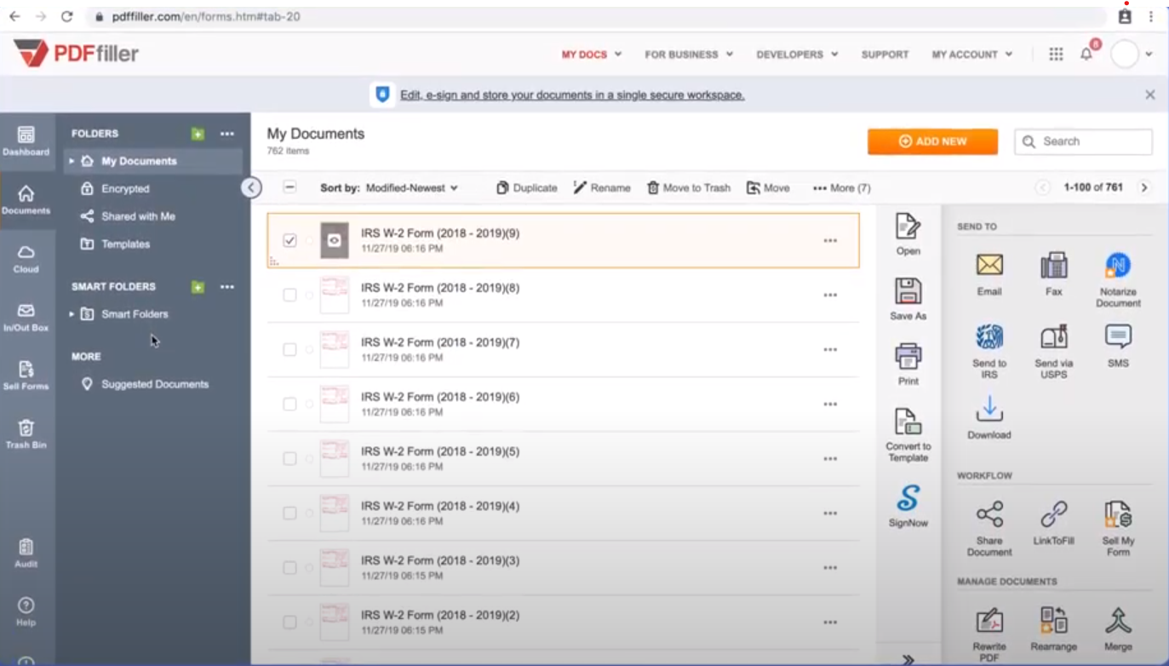Image resolution: width=1169 pixels, height=666 pixels.
Task: Convert the document to a template
Action: (908, 434)
